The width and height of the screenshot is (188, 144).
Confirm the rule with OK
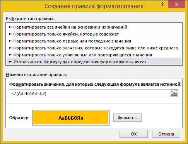click(133, 134)
